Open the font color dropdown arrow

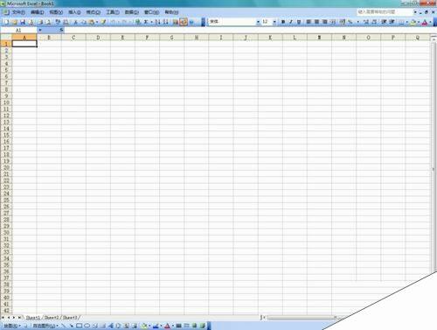430,22
